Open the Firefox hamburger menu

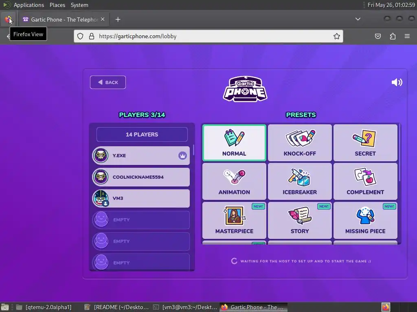tap(407, 36)
